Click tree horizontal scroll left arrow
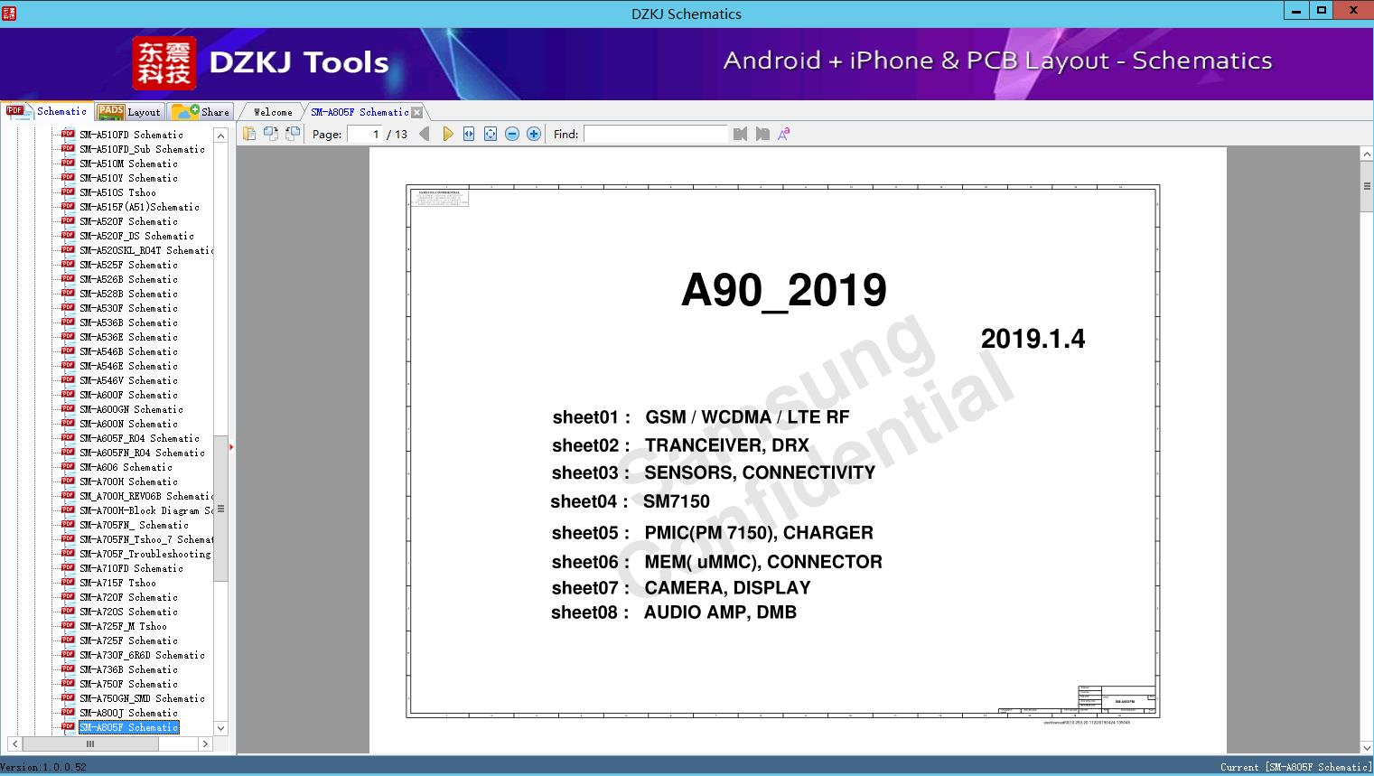Image resolution: width=1374 pixels, height=776 pixels. pos(14,743)
